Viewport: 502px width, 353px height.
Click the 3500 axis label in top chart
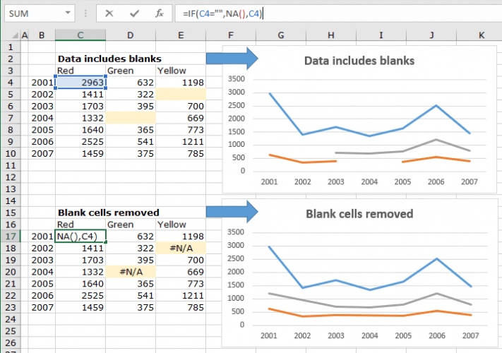[x=237, y=79]
